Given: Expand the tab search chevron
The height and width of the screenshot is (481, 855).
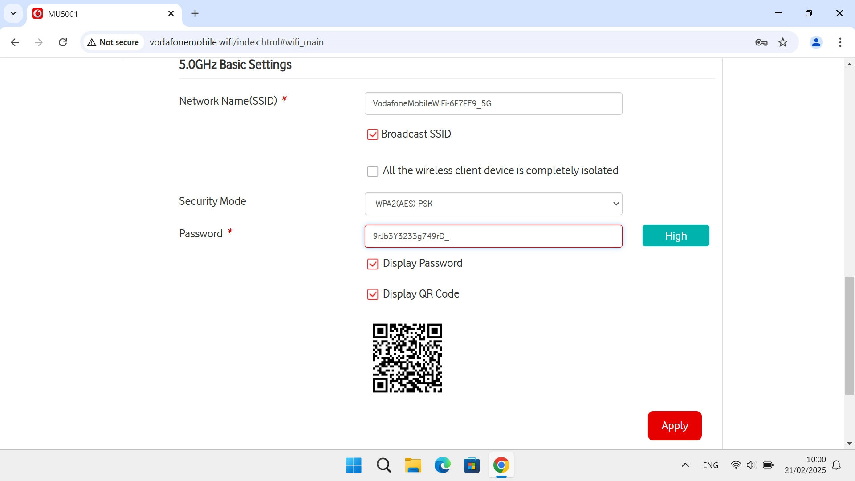Looking at the screenshot, I should (13, 13).
